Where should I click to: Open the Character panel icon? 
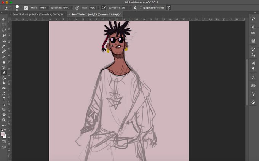click(x=253, y=63)
